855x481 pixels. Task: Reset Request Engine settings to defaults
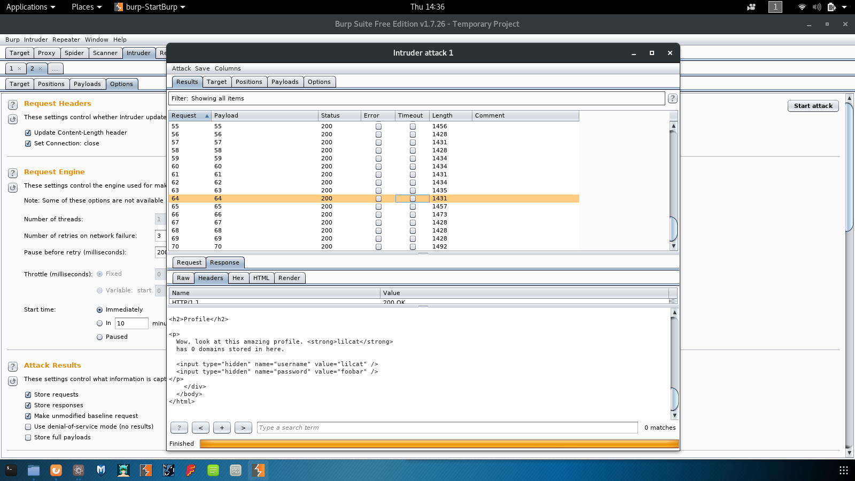[13, 188]
